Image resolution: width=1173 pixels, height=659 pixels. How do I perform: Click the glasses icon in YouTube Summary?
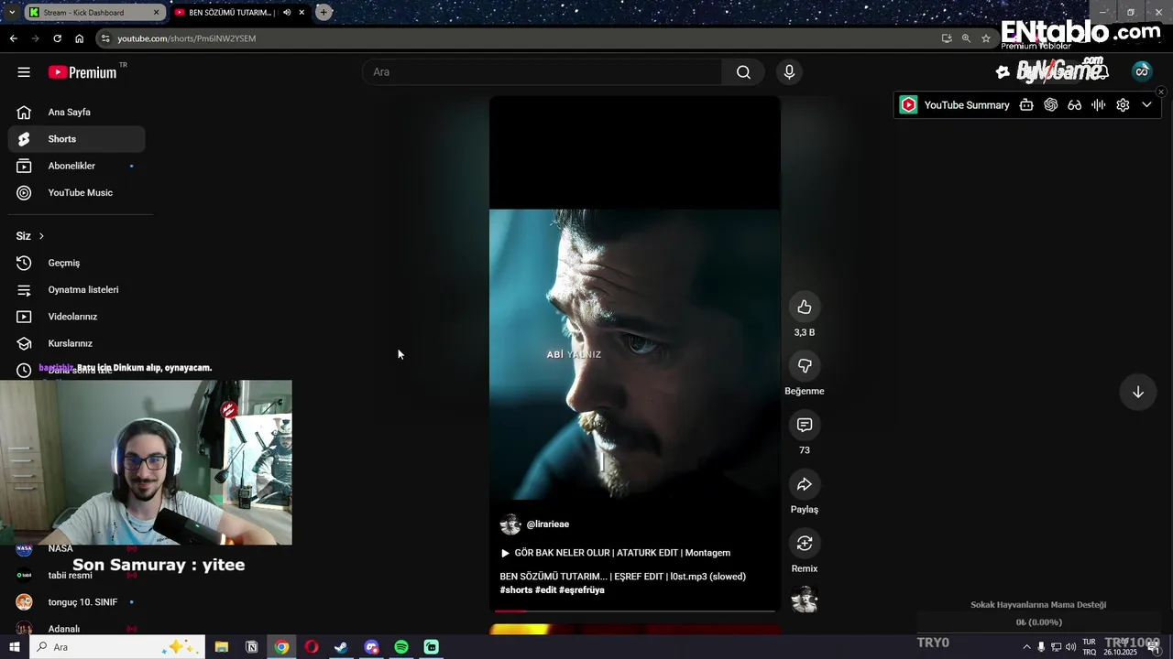1075,105
